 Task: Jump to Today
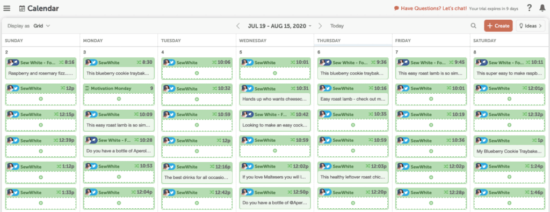pyautogui.click(x=337, y=26)
